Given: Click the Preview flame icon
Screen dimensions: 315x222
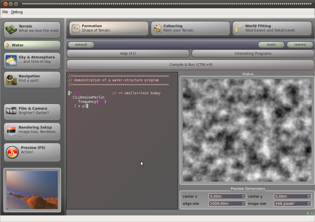Looking at the screenshot, I should click(x=12, y=152).
